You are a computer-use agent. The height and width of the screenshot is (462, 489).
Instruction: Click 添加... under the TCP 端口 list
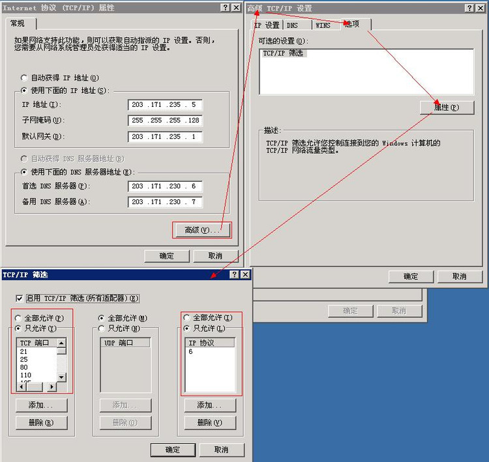(42, 405)
